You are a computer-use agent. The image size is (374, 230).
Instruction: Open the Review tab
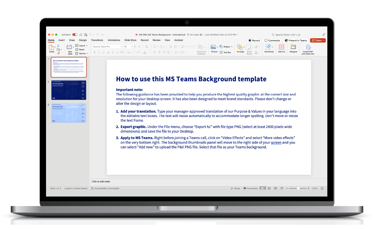coord(157,40)
